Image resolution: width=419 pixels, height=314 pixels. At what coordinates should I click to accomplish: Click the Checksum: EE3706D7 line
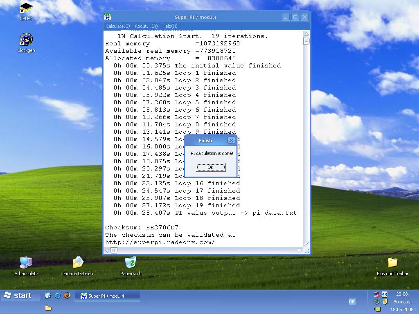point(142,227)
